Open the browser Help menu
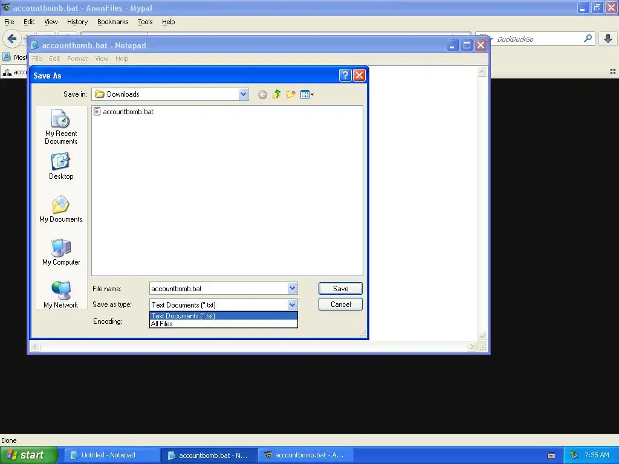 (168, 22)
